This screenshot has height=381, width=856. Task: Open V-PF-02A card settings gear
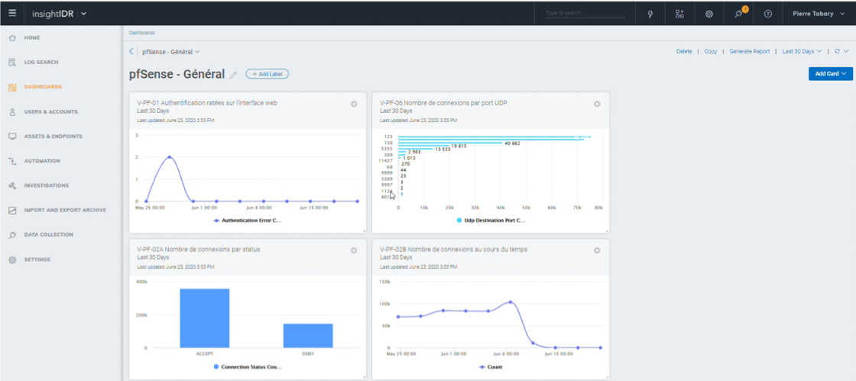coord(354,250)
